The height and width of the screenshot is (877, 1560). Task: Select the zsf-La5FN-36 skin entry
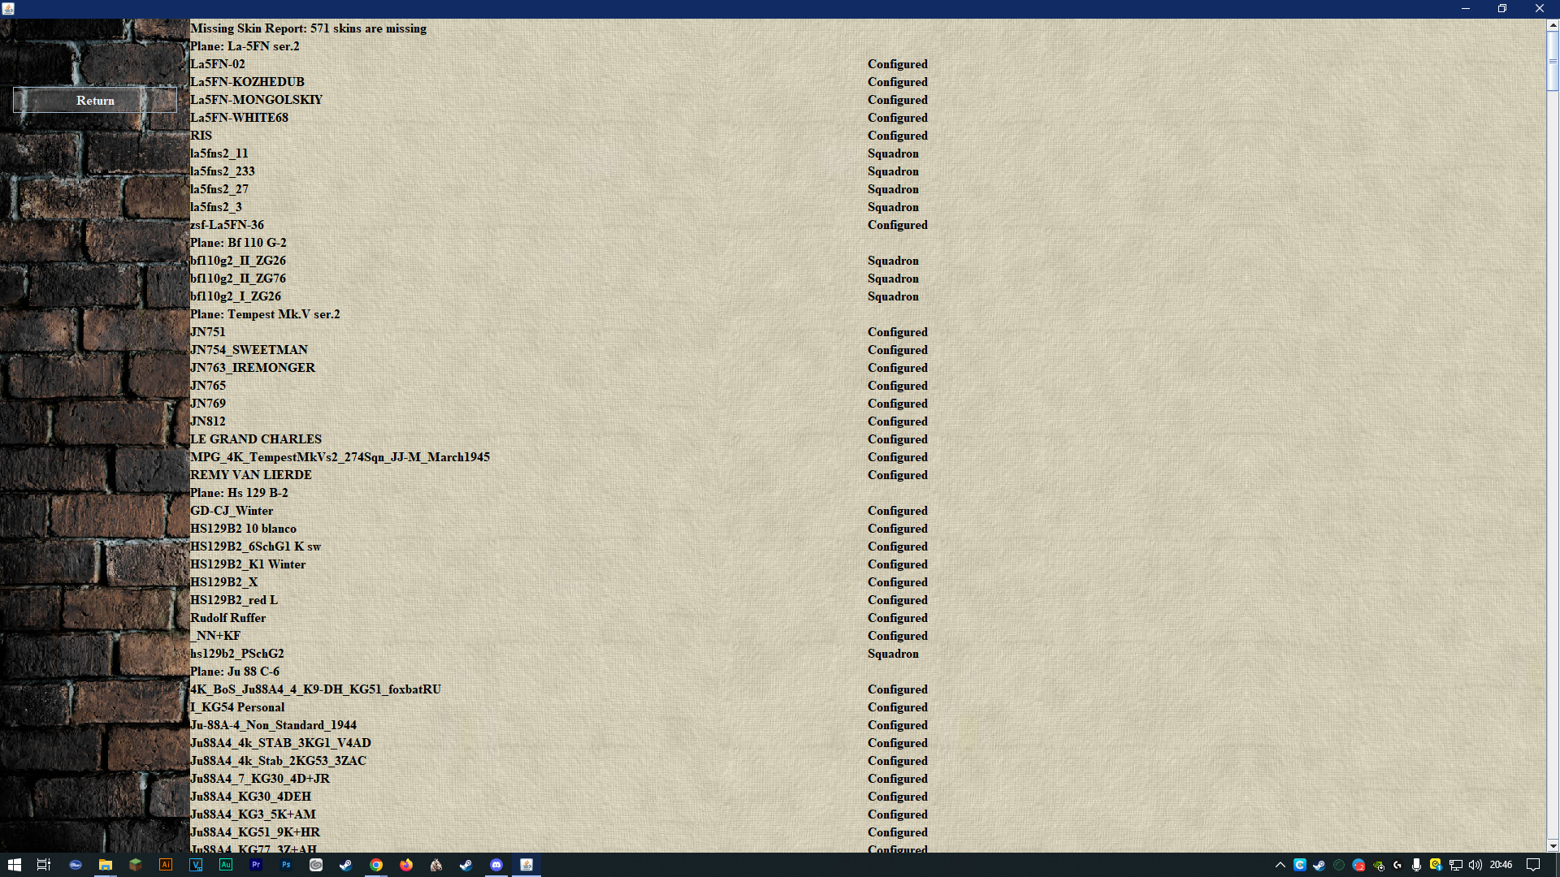coord(227,225)
